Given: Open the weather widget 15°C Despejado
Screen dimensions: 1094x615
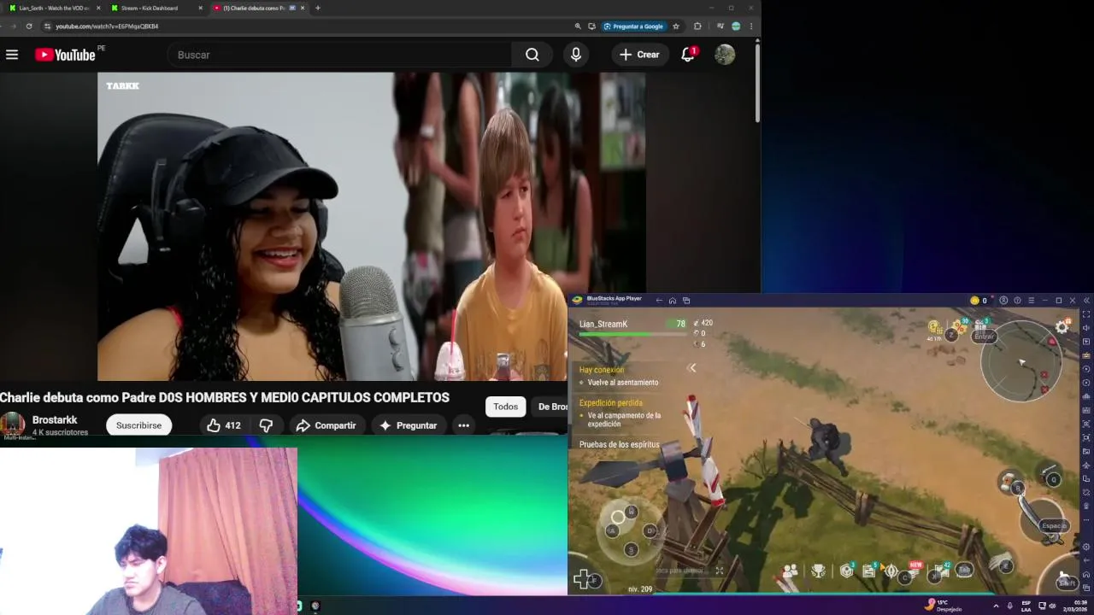Looking at the screenshot, I should (x=944, y=606).
